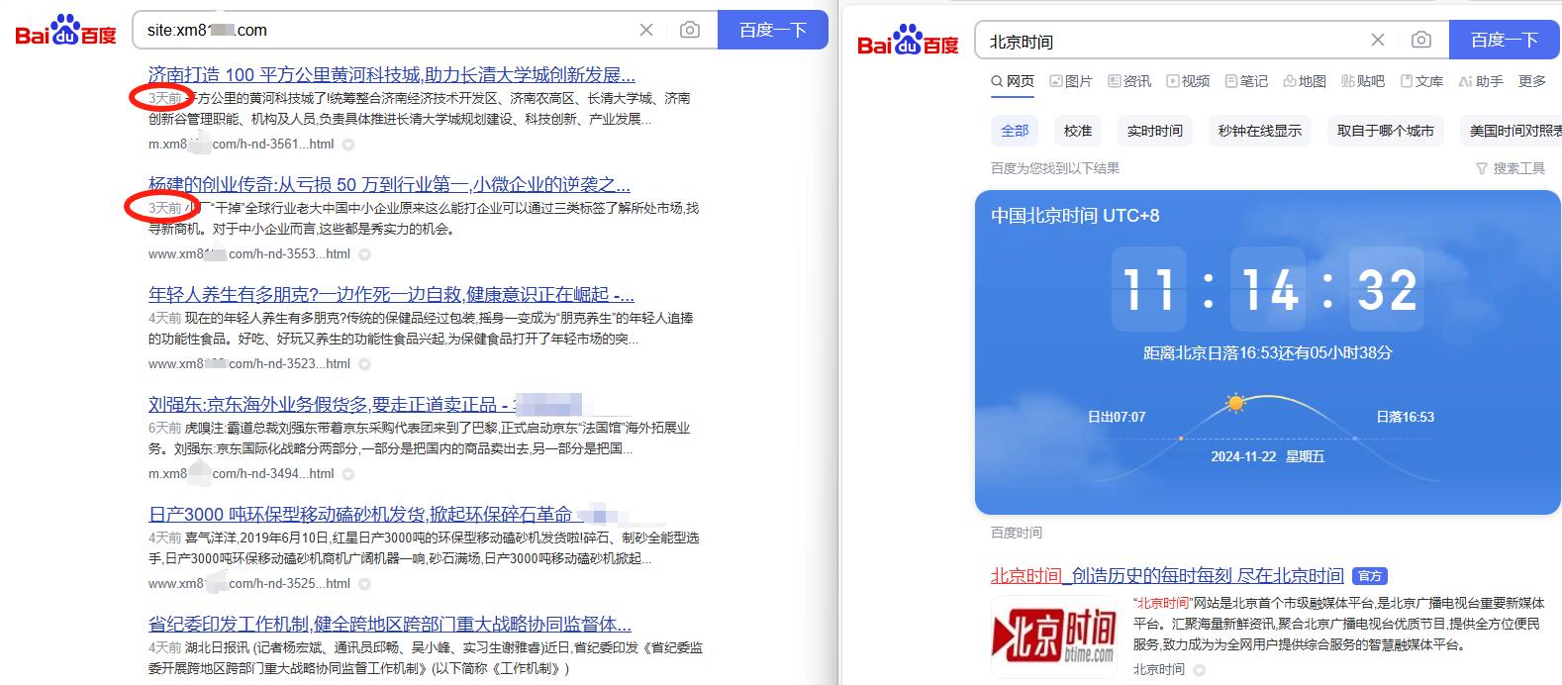Click 日出07:07 label

click(1117, 417)
